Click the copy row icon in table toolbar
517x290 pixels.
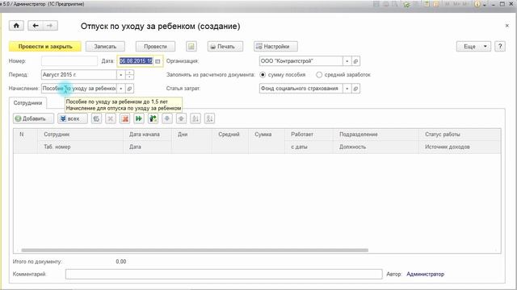96,118
